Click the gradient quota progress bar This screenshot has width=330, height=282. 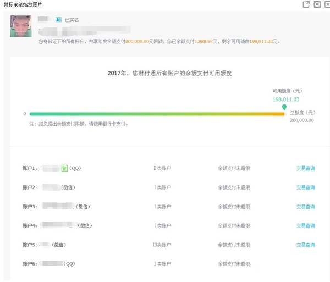coord(157,114)
